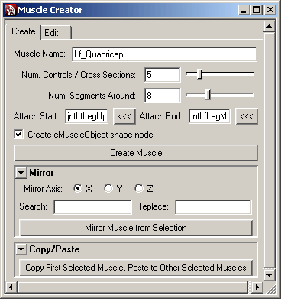Load selection into Attach End using <<< button

[247, 116]
